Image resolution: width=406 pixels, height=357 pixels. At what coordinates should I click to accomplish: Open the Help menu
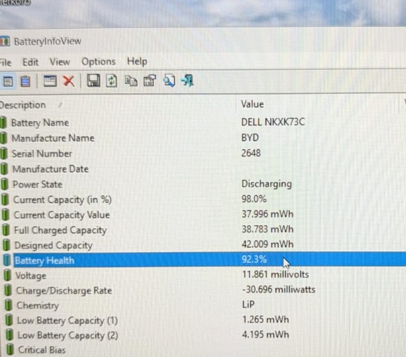tap(137, 61)
